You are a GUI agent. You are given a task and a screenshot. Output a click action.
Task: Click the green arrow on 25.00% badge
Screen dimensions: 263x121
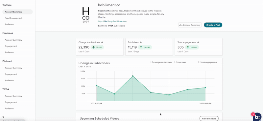click(x=188, y=47)
